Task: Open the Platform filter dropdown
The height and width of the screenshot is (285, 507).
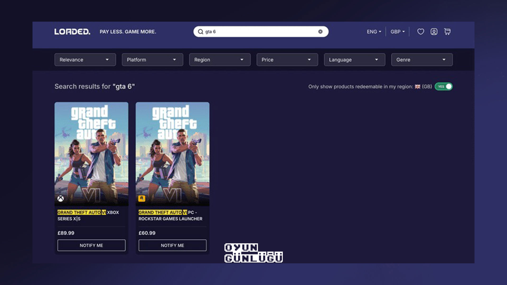Action: (x=152, y=60)
